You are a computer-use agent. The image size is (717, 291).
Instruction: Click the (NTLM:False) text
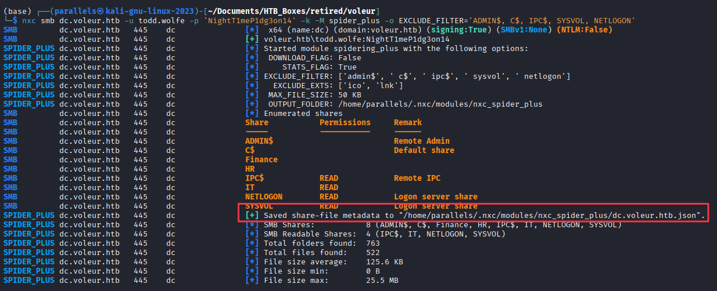[x=583, y=30]
